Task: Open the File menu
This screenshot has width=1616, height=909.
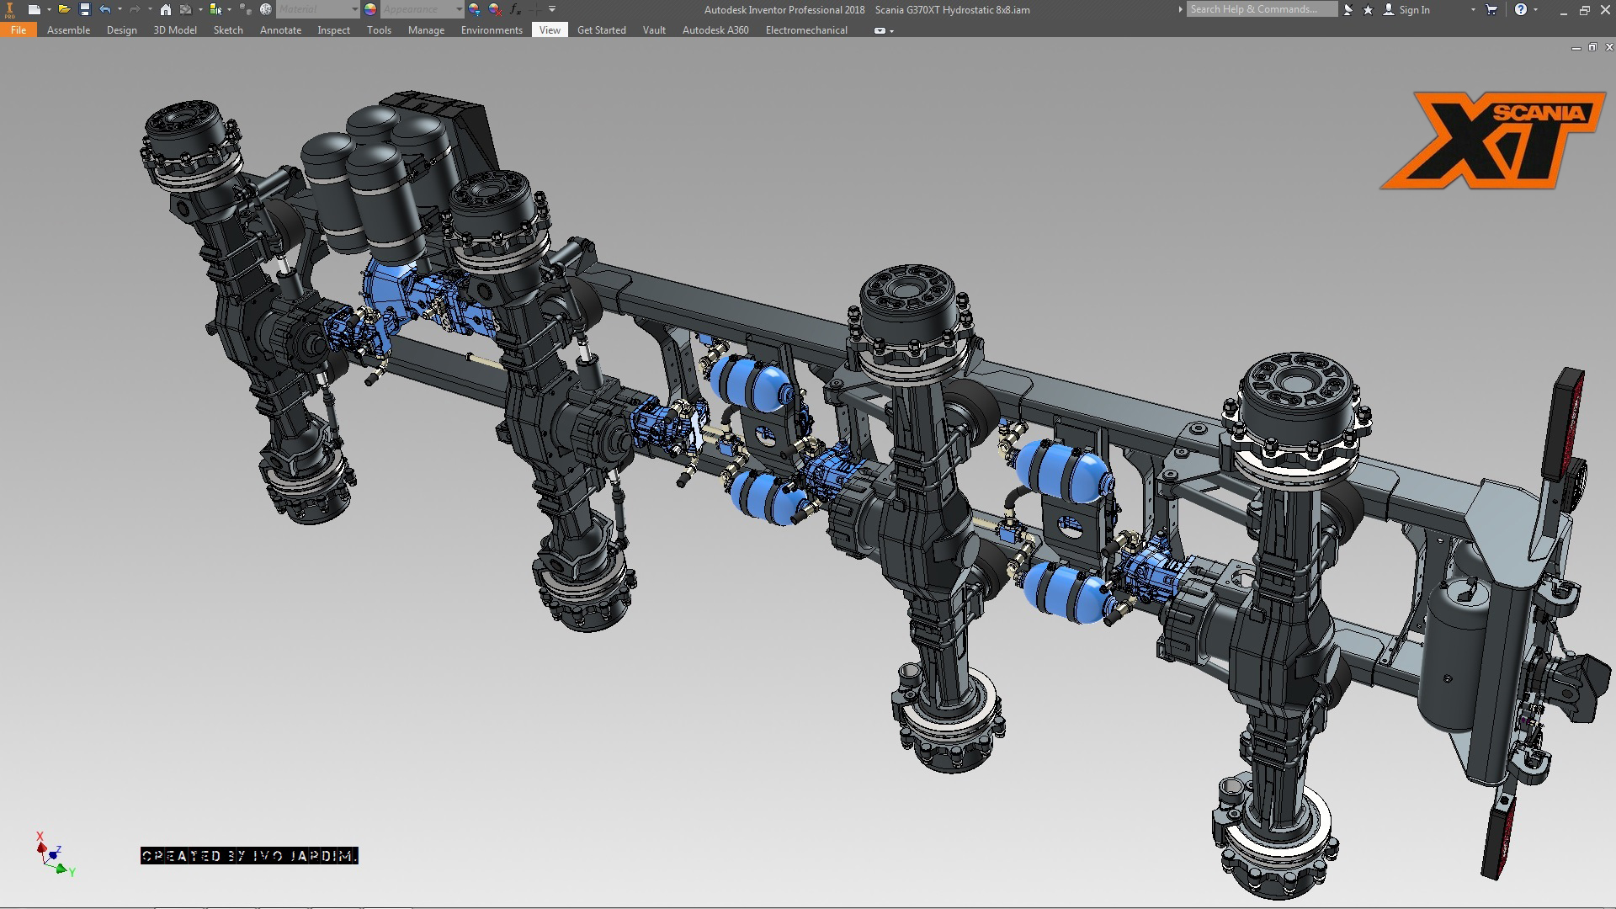Action: click(18, 29)
